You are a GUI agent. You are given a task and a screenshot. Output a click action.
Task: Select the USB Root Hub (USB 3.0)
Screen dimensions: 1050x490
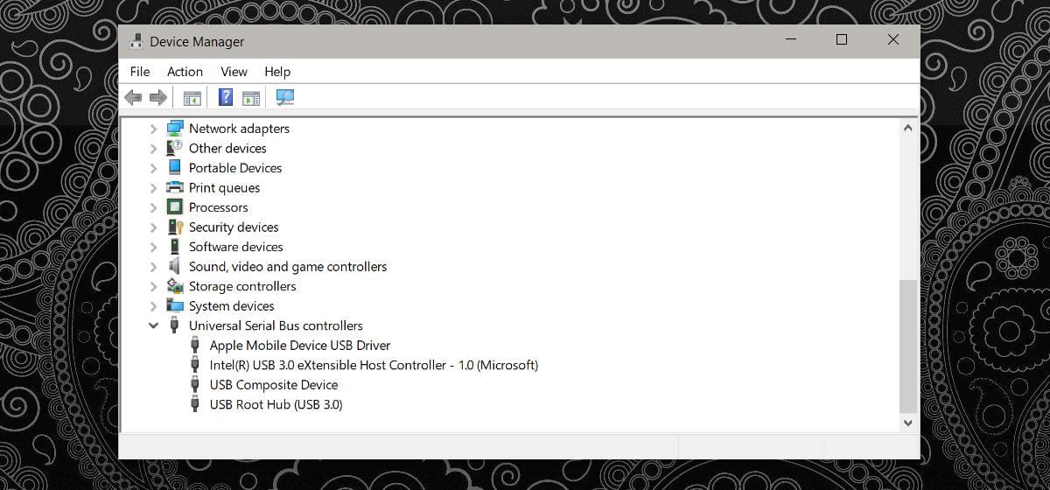[276, 405]
